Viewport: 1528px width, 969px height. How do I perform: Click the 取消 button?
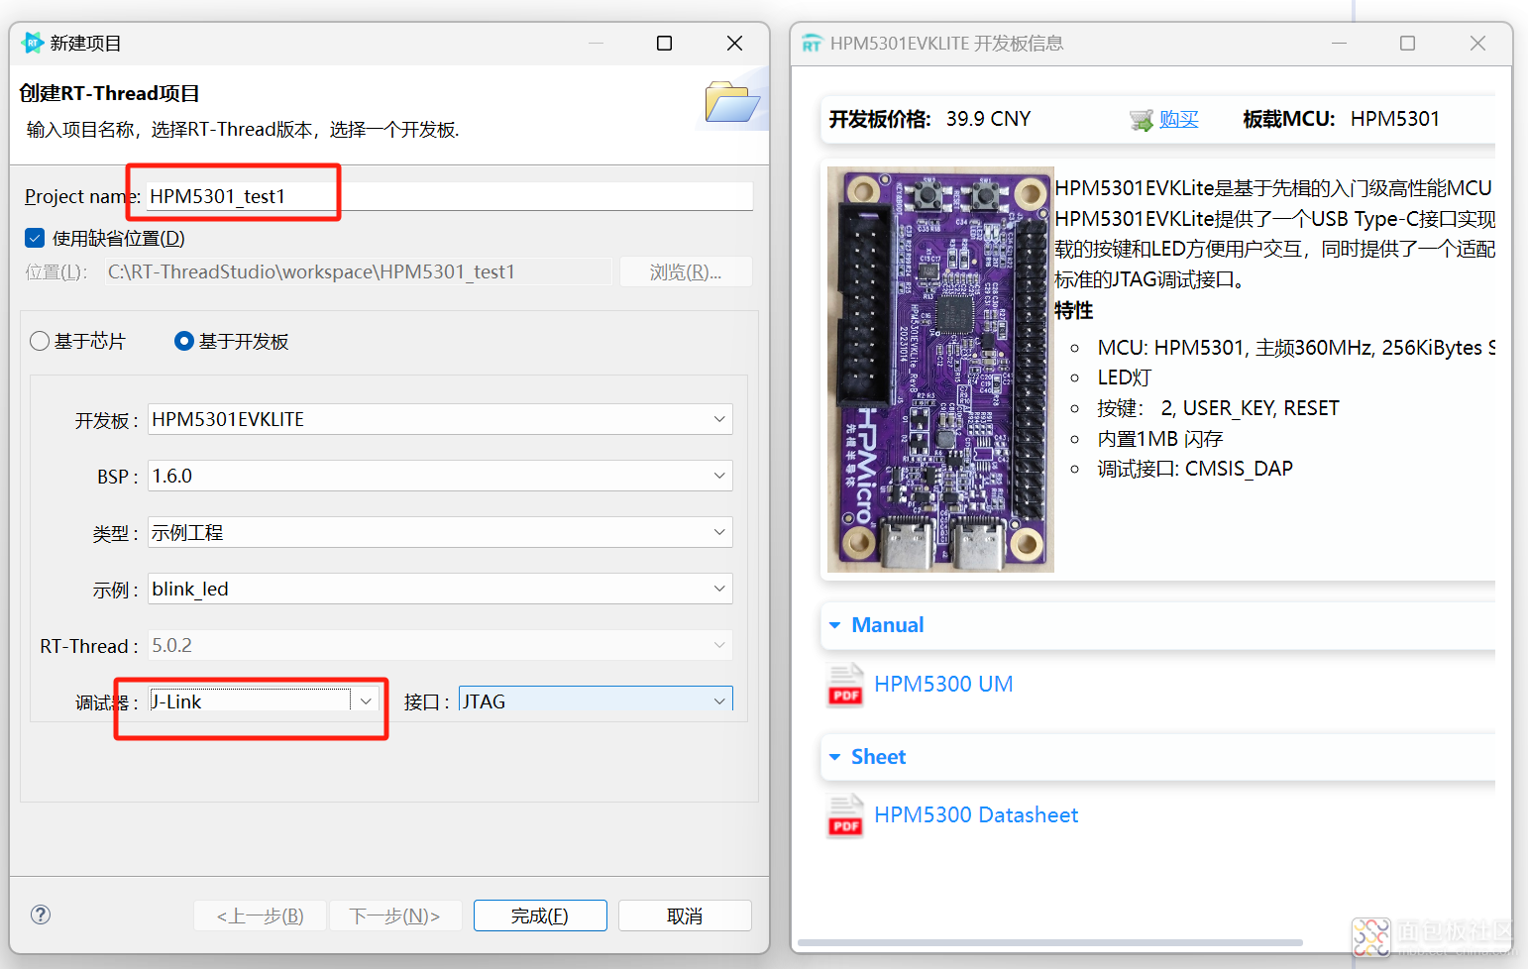(x=685, y=915)
